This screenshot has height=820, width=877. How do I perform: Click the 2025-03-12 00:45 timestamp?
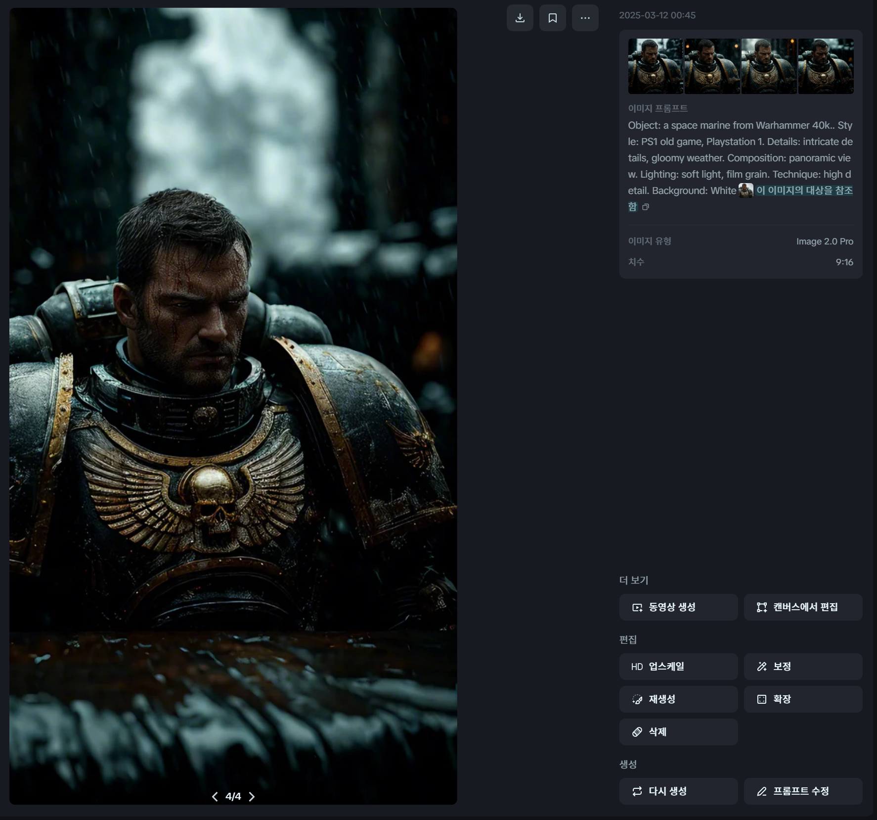(x=657, y=15)
